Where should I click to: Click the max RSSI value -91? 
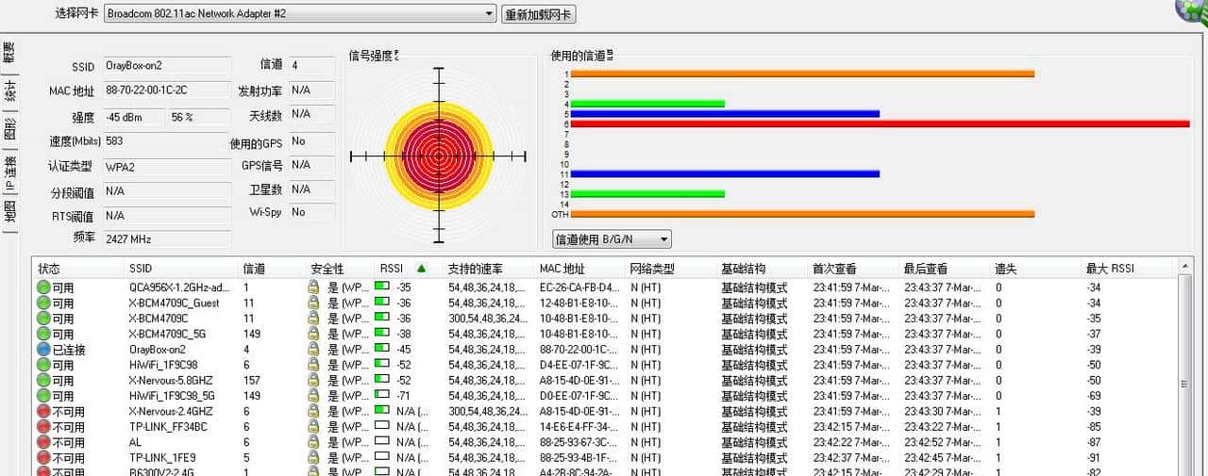point(1094,458)
